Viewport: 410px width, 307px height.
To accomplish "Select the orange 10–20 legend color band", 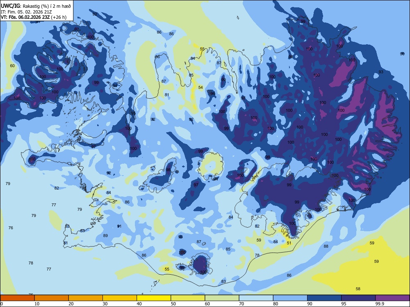I will pyautogui.click(x=52, y=298).
